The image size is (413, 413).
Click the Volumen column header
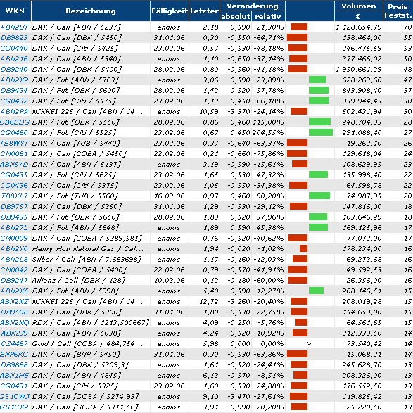359,6
